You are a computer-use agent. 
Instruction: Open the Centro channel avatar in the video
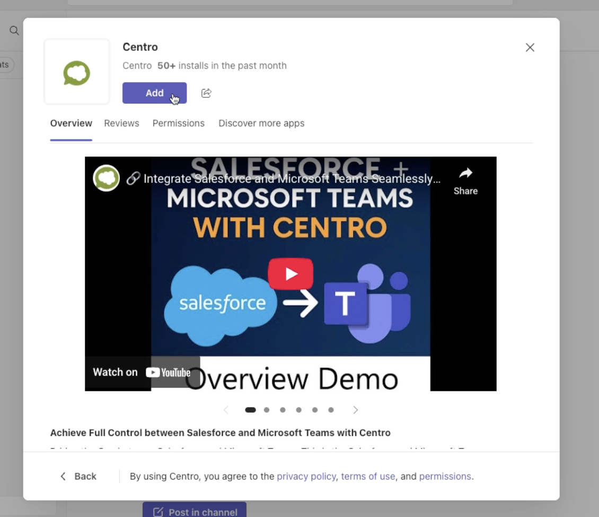coord(106,179)
